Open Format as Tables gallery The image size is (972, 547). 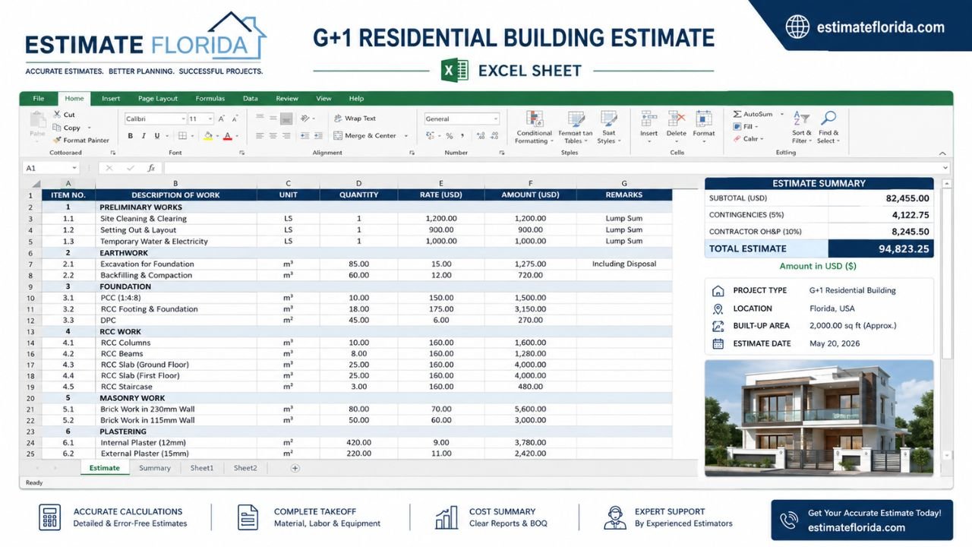coord(576,127)
